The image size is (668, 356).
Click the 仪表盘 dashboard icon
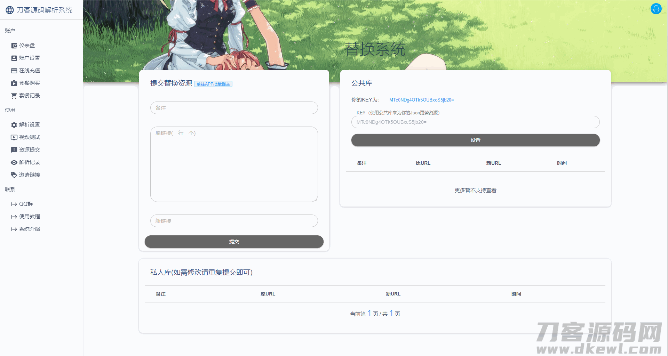(x=14, y=46)
